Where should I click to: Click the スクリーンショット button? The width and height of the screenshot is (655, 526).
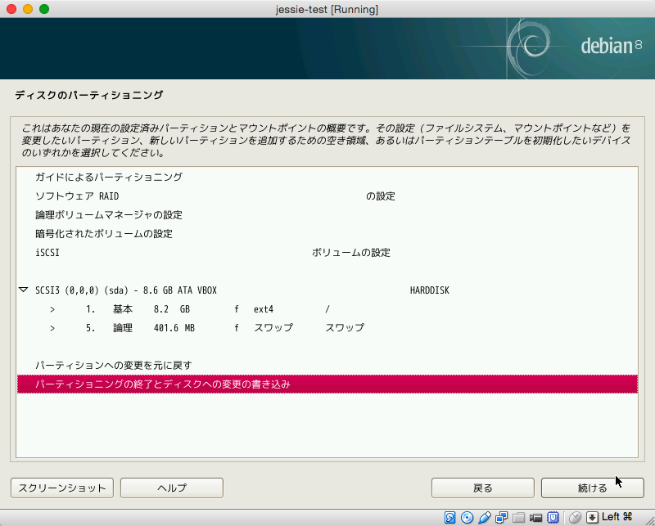pyautogui.click(x=62, y=488)
